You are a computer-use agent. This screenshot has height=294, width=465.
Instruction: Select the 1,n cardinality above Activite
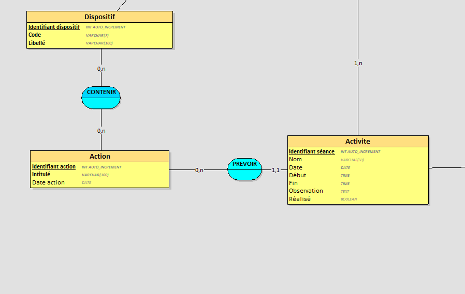[358, 64]
